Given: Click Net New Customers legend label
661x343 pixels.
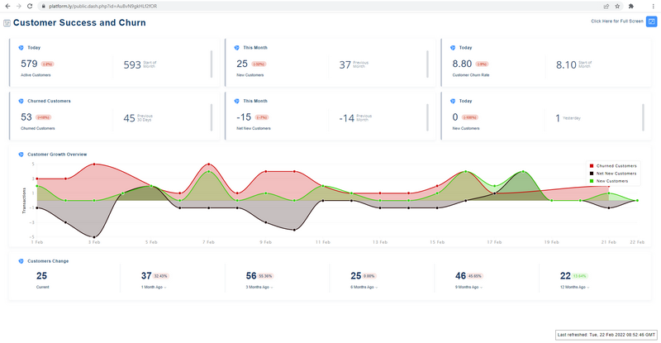Looking at the screenshot, I should [616, 174].
